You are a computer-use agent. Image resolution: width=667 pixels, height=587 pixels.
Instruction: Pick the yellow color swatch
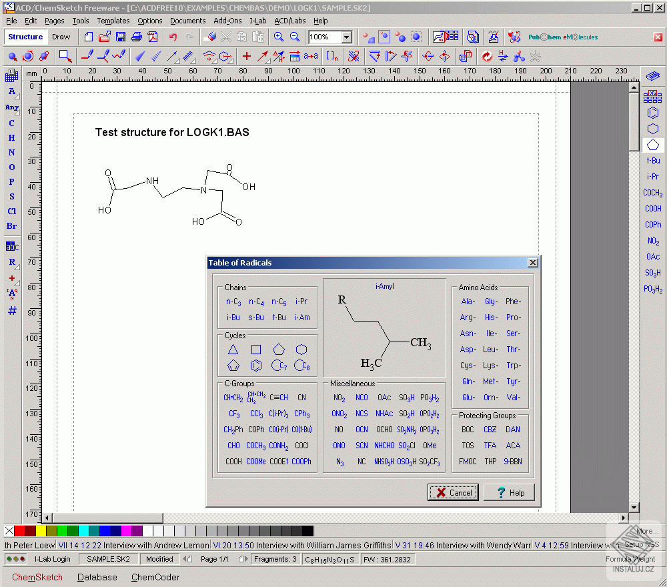click(41, 531)
